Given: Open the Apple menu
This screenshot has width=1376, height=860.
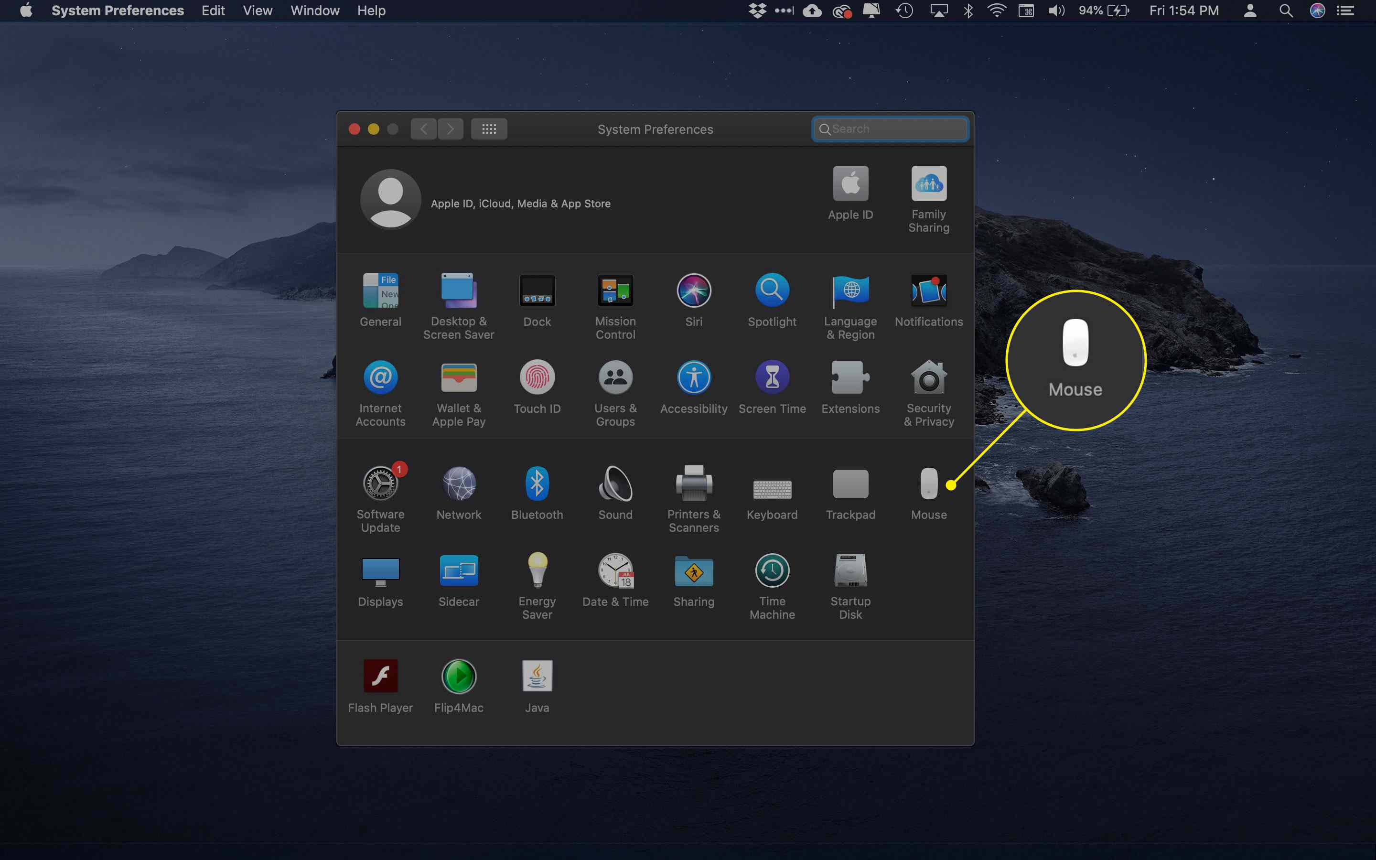Looking at the screenshot, I should [26, 11].
